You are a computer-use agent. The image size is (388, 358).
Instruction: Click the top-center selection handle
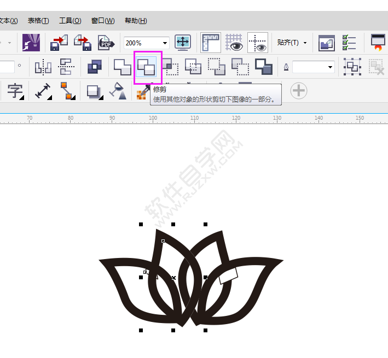click(x=173, y=224)
